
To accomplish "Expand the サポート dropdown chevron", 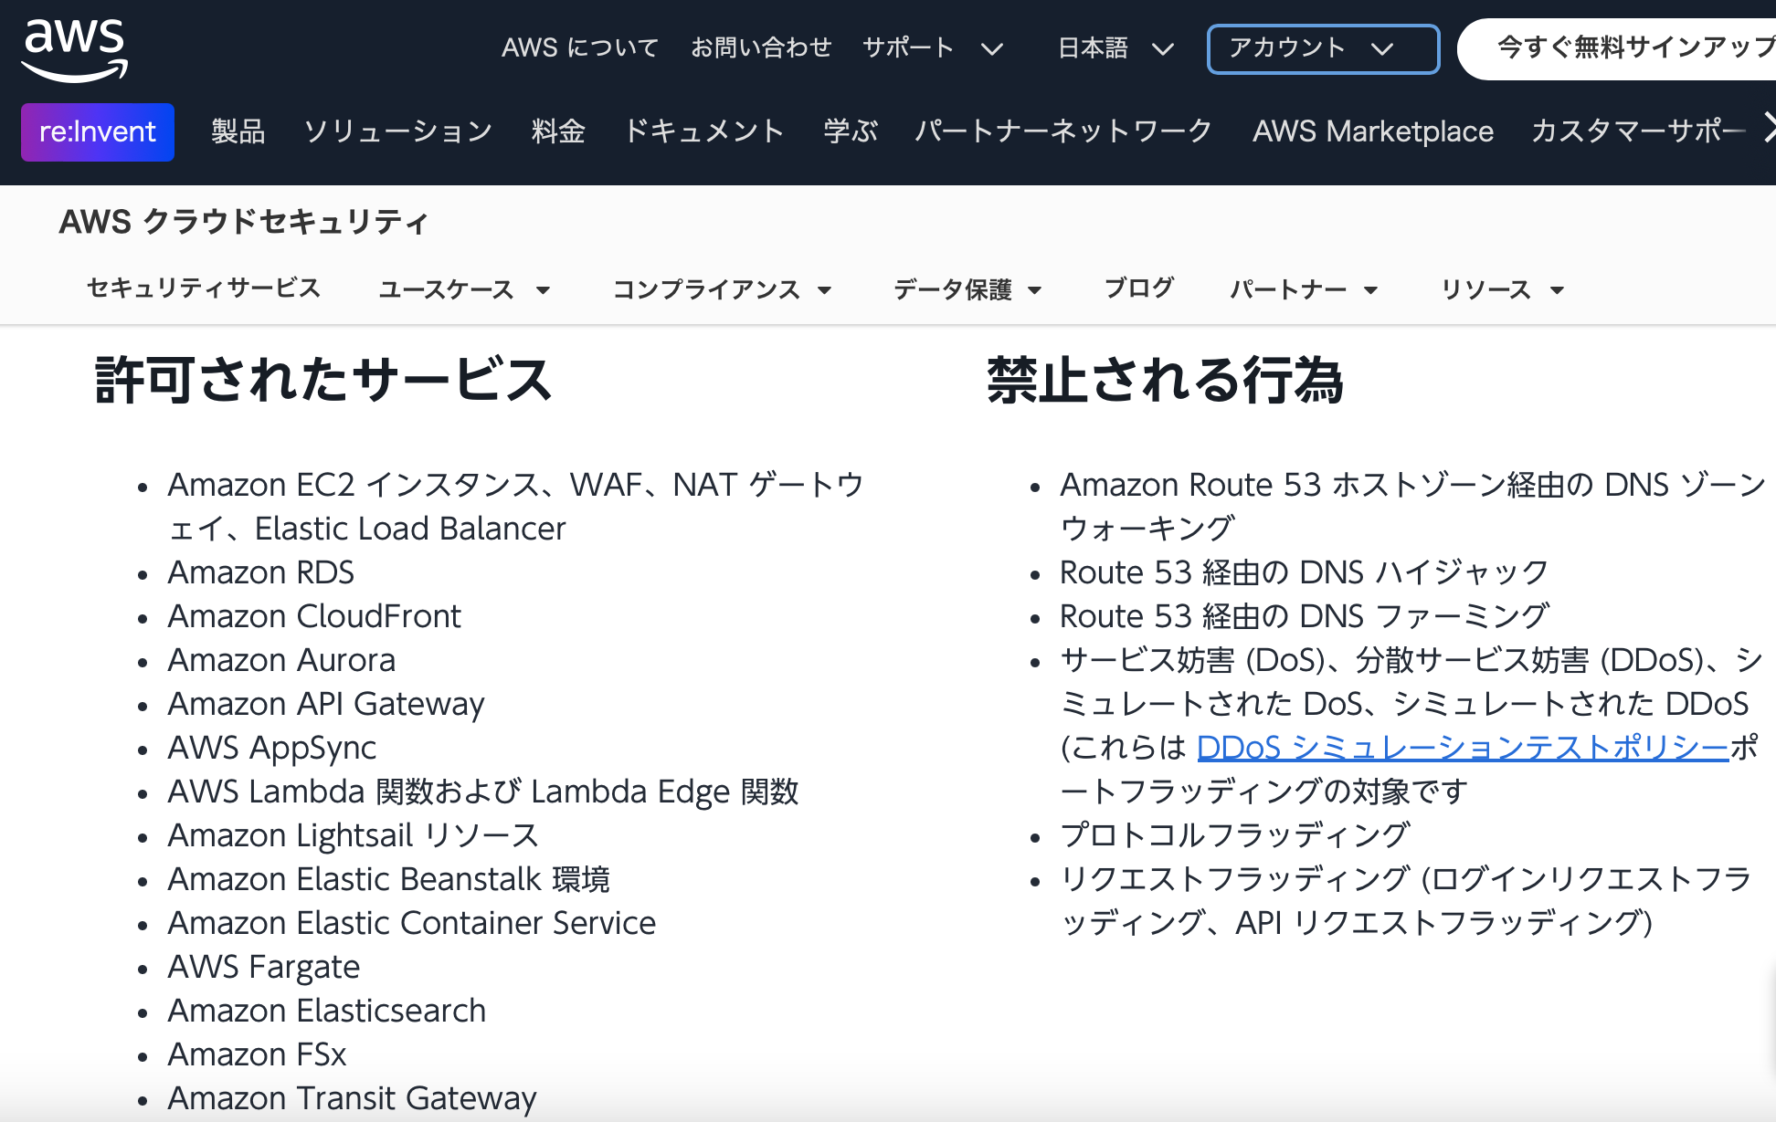I will (992, 48).
